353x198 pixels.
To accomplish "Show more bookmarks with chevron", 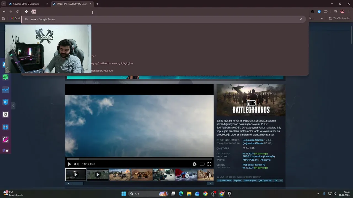I will (322, 18).
